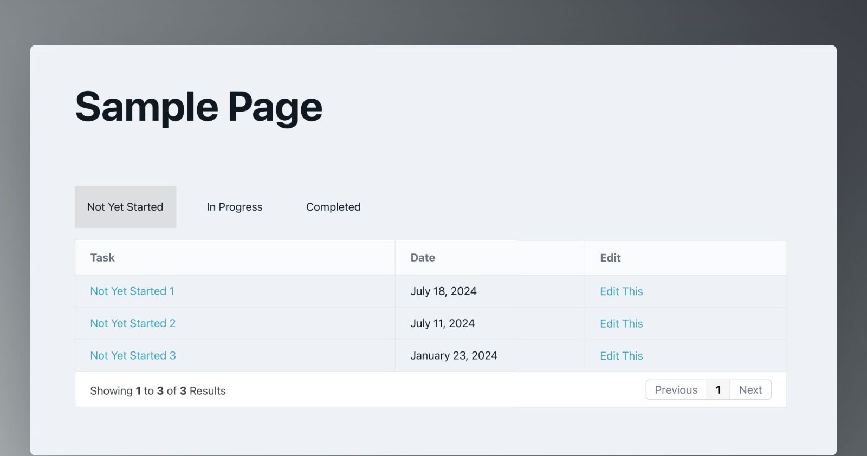
Task: Go to the Previous page of results
Action: (x=676, y=390)
